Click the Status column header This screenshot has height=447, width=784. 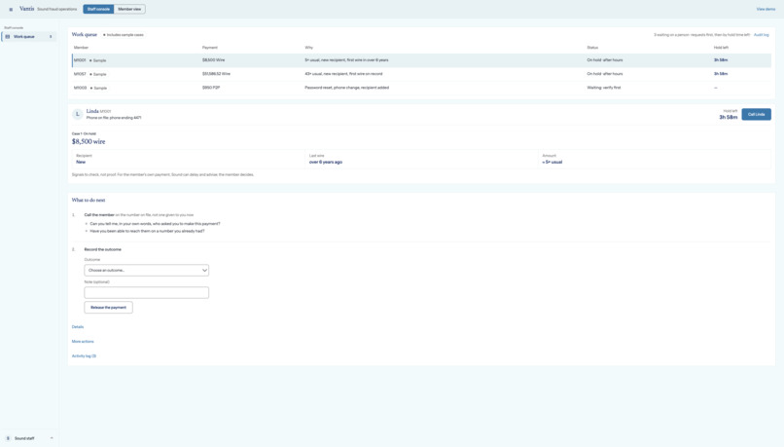pos(592,48)
